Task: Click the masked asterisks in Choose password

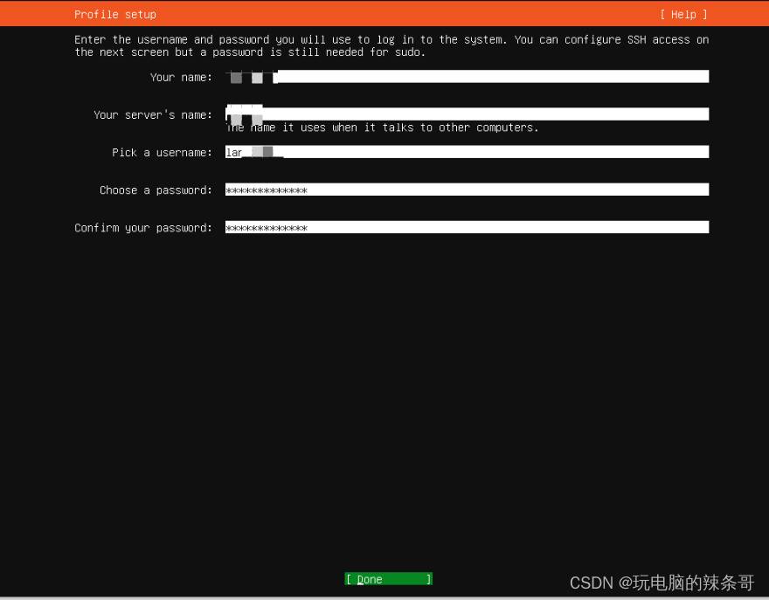Action: tap(267, 190)
